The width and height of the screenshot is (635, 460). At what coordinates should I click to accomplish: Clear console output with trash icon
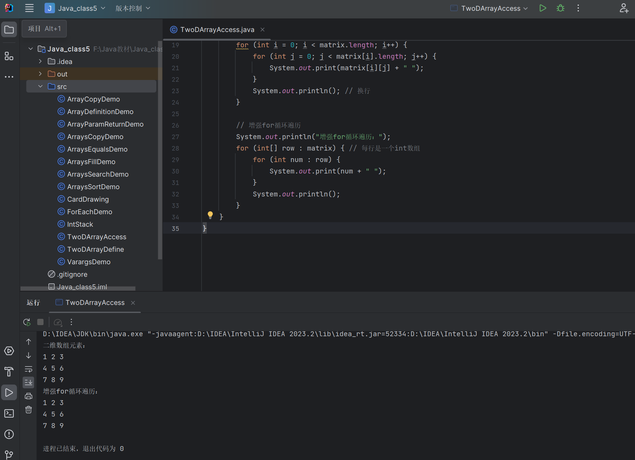pos(29,410)
